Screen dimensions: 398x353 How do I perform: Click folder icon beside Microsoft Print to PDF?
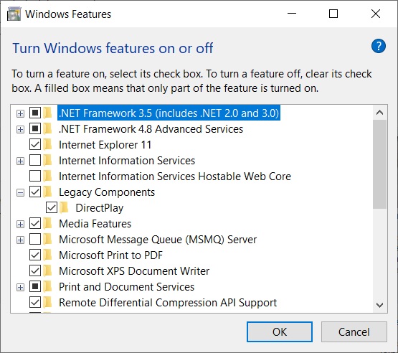pos(47,255)
